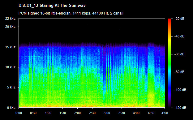This screenshot has width=193, height=120.
Task: Click the file title Staring At The Sun.wav
Action: [x=52, y=6]
